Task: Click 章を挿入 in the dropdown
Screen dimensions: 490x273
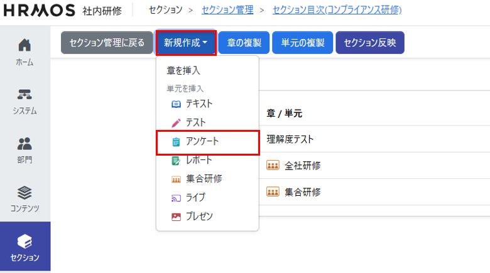Action: click(x=183, y=71)
